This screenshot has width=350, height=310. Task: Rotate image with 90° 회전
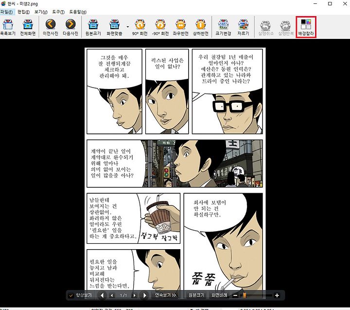pyautogui.click(x=140, y=27)
